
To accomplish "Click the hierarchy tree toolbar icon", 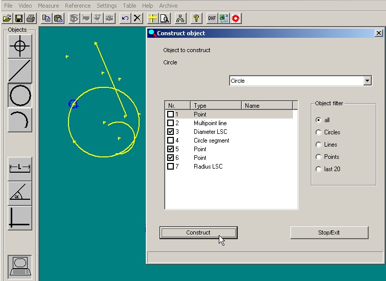I will click(180, 18).
